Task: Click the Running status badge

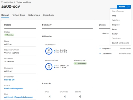Action: pos(9,35)
